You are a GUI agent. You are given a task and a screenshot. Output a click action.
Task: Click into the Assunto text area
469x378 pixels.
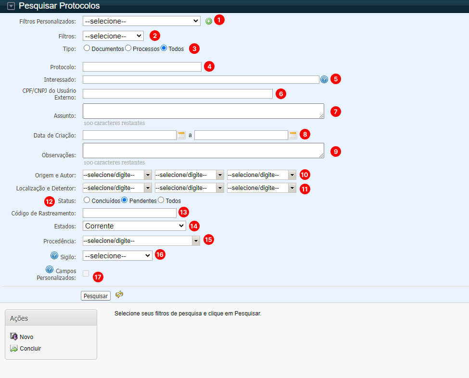pyautogui.click(x=203, y=111)
